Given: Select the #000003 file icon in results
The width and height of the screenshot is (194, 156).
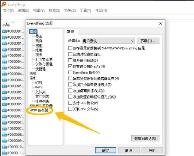Looking at the screenshot, I should point(4,56).
